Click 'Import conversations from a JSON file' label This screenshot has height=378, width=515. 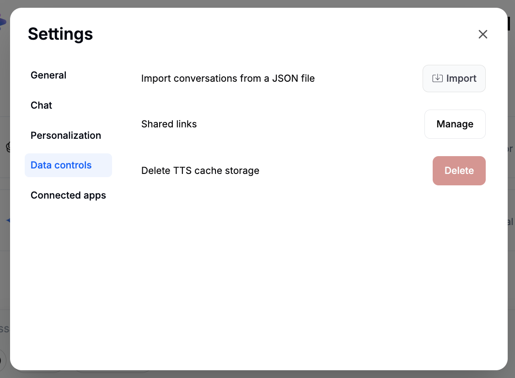228,79
